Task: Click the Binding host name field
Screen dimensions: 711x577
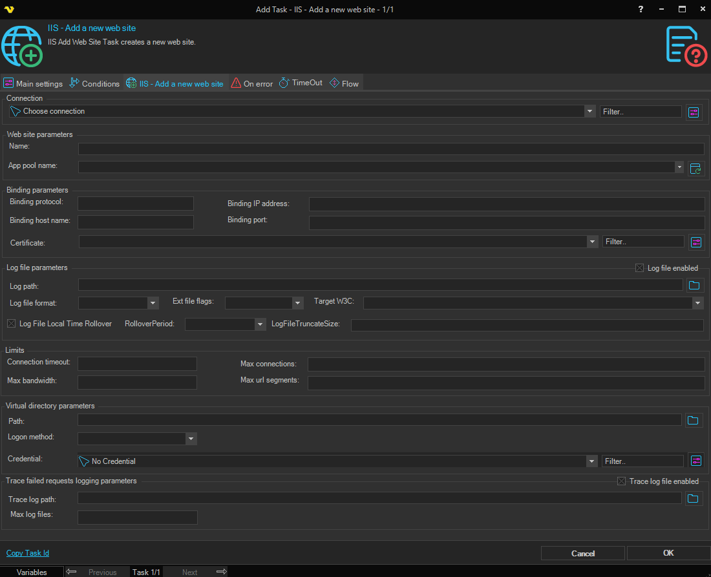Action: click(136, 222)
